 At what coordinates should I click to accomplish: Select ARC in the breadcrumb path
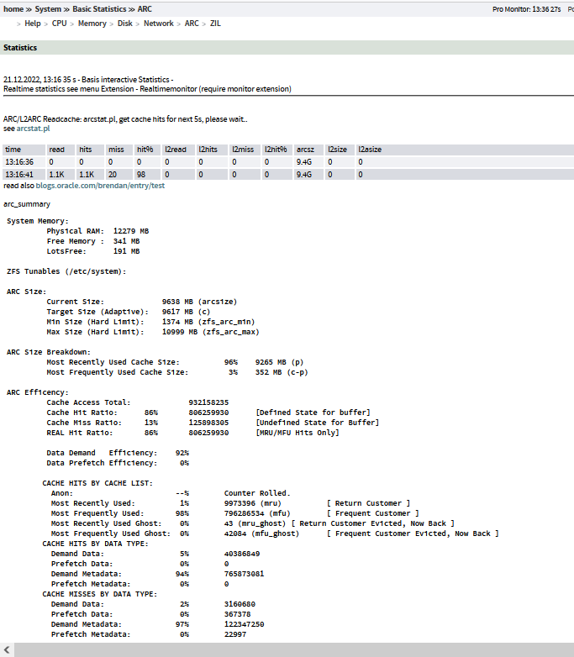[145, 8]
